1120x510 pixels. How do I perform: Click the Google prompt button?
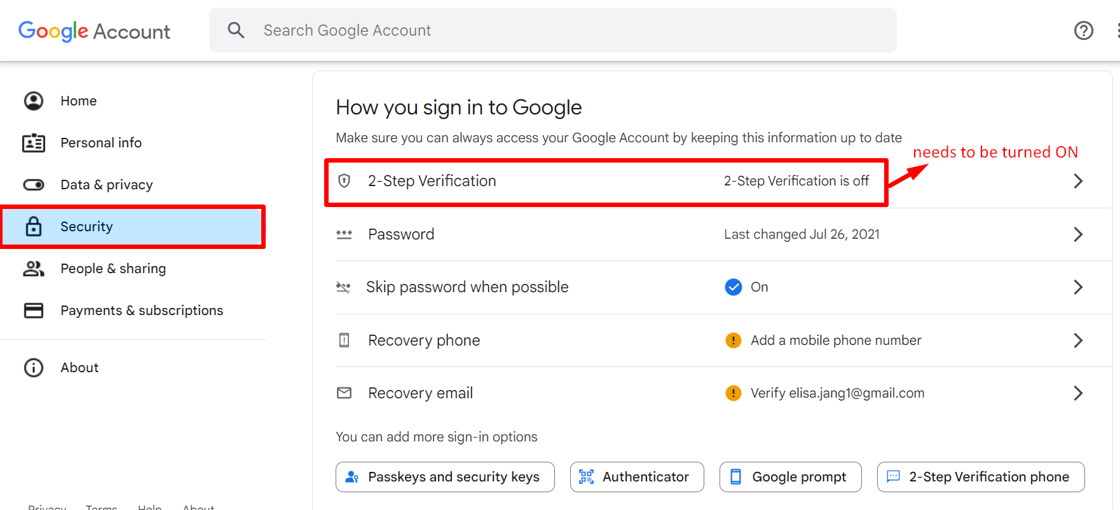coord(791,477)
